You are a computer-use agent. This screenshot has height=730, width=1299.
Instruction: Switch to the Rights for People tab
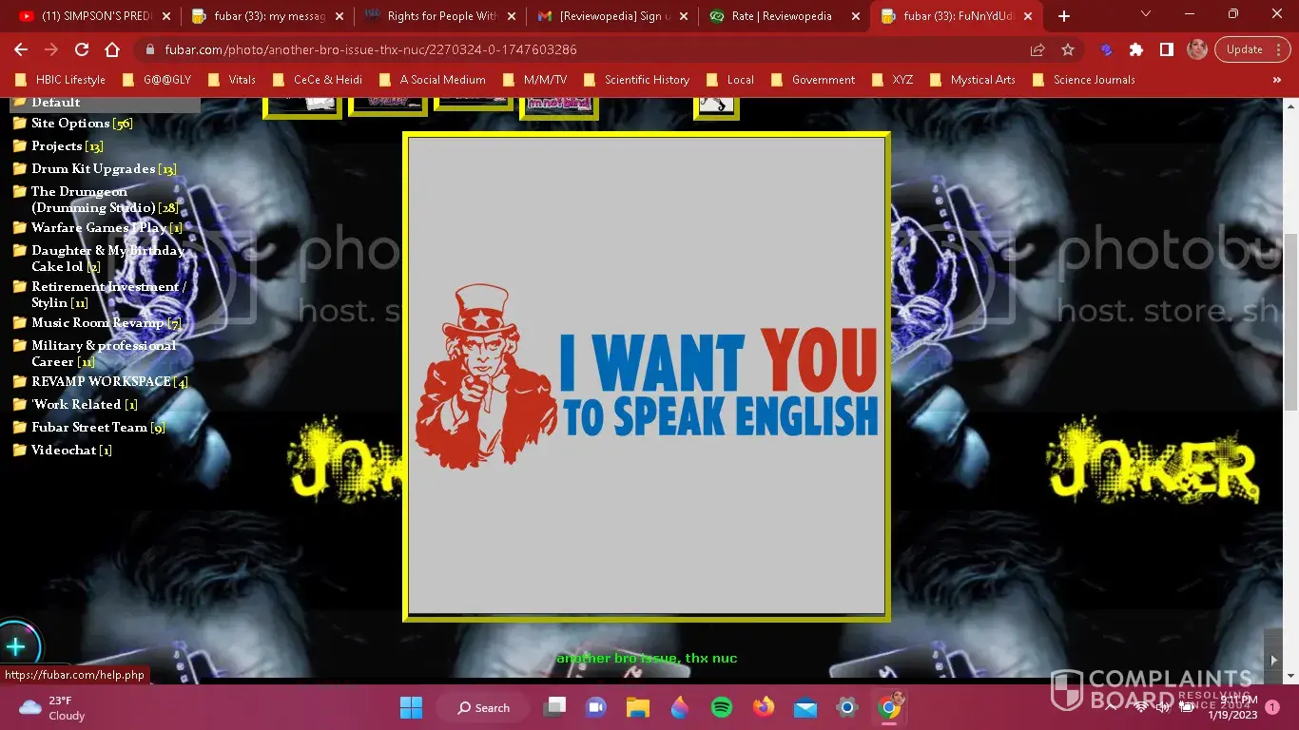tap(441, 16)
